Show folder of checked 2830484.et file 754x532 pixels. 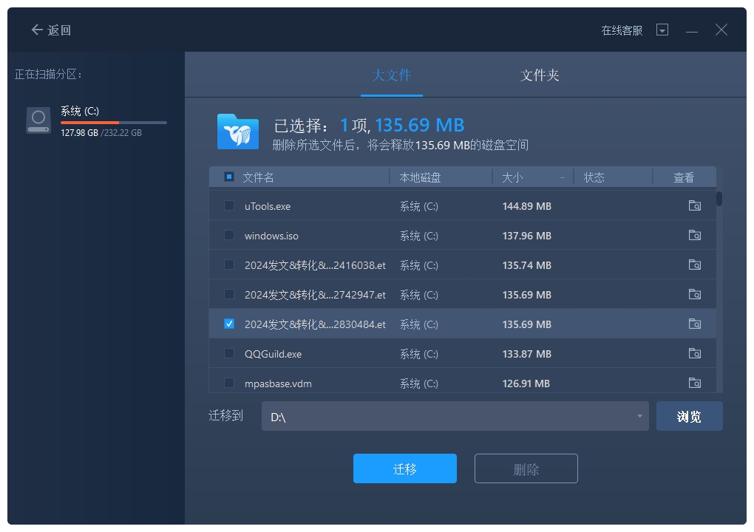point(694,324)
